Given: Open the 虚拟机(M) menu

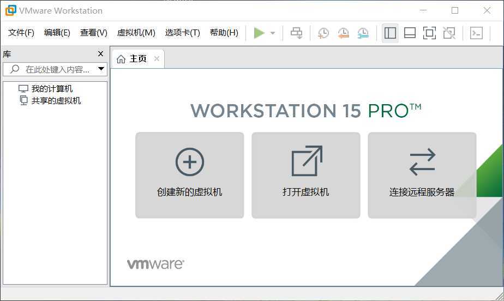Looking at the screenshot, I should click(x=136, y=33).
